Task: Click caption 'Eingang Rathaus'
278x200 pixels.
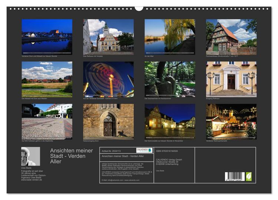Action: [x=213, y=99]
